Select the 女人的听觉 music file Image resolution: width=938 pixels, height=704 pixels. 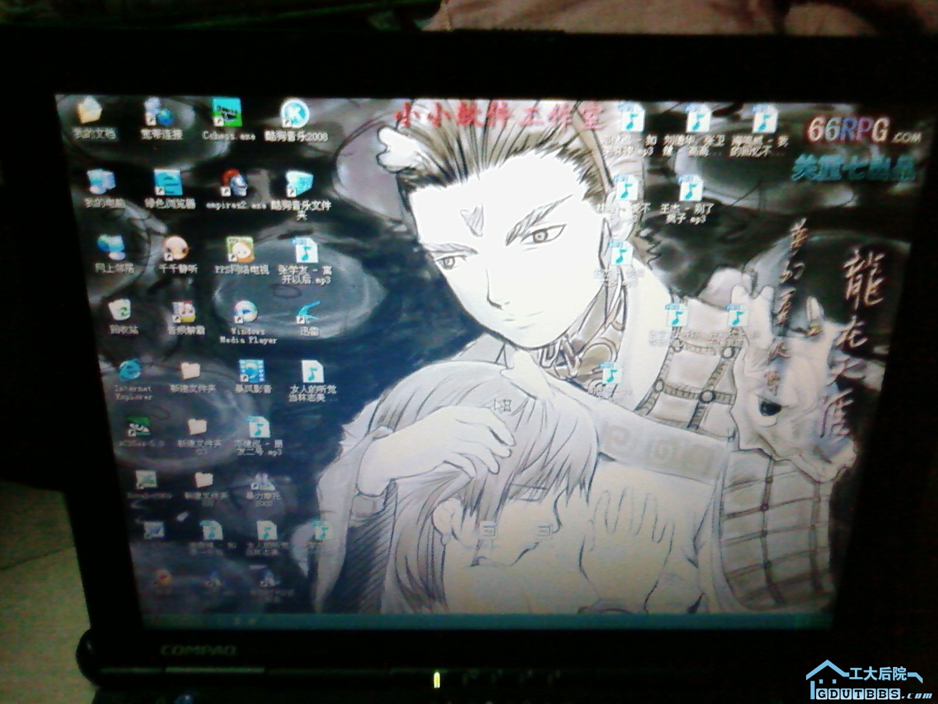pos(312,373)
